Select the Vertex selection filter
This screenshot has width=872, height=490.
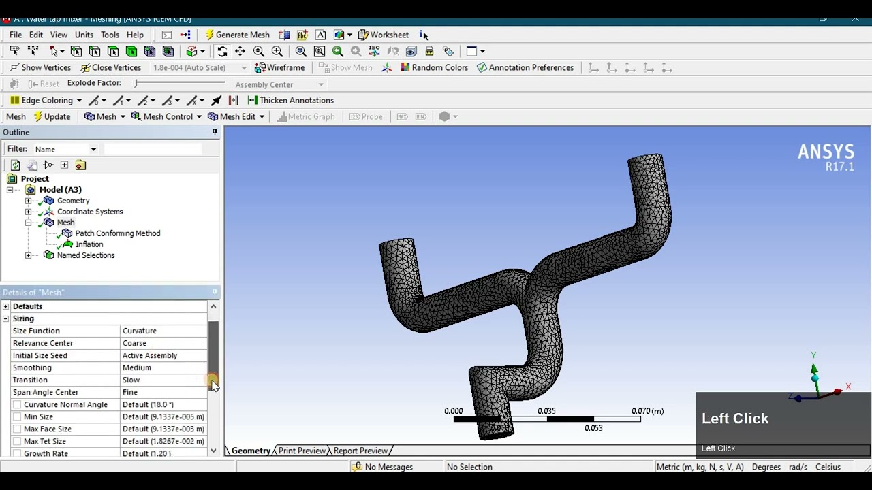(76, 51)
